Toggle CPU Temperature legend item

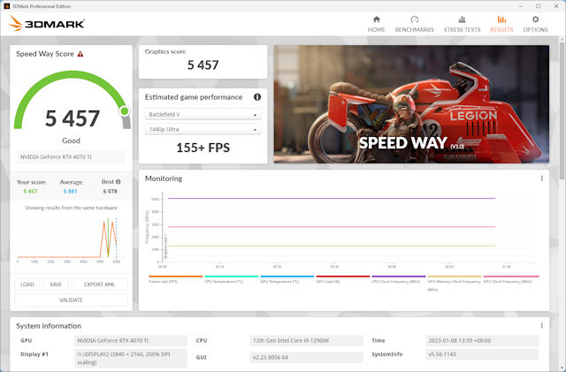[232, 279]
